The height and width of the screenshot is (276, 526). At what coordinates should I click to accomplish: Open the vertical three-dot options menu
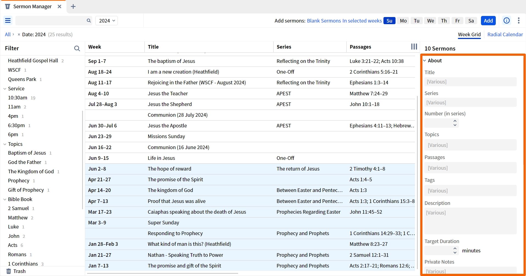tap(519, 21)
